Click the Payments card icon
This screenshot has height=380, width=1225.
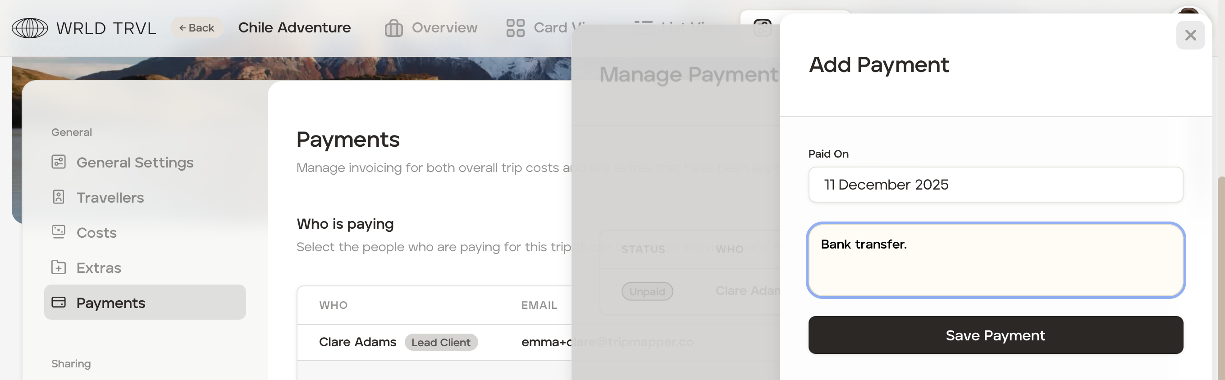[59, 303]
